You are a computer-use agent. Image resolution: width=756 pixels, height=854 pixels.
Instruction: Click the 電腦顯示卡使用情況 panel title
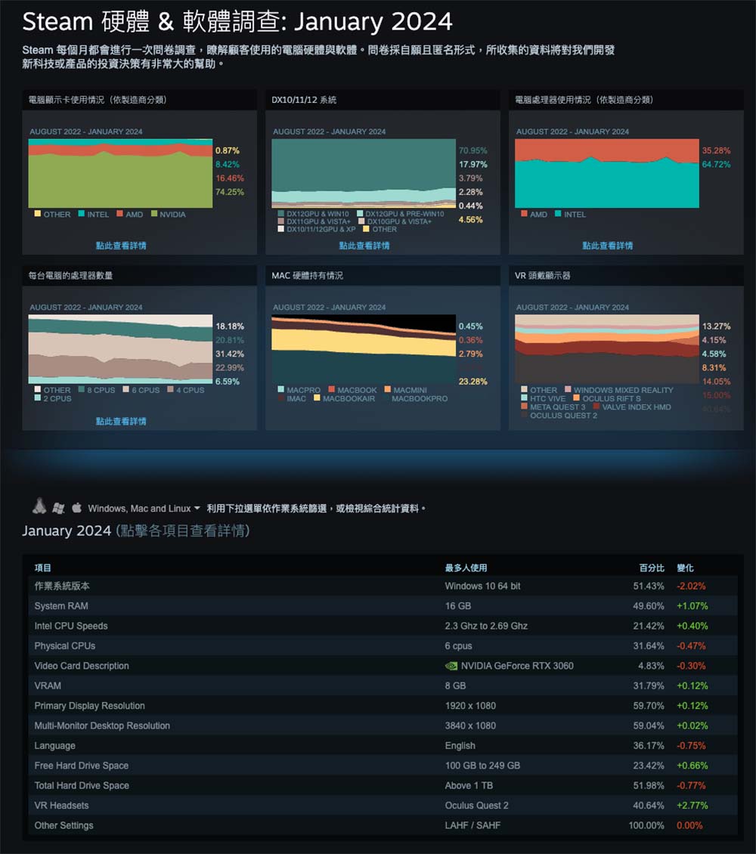98,100
